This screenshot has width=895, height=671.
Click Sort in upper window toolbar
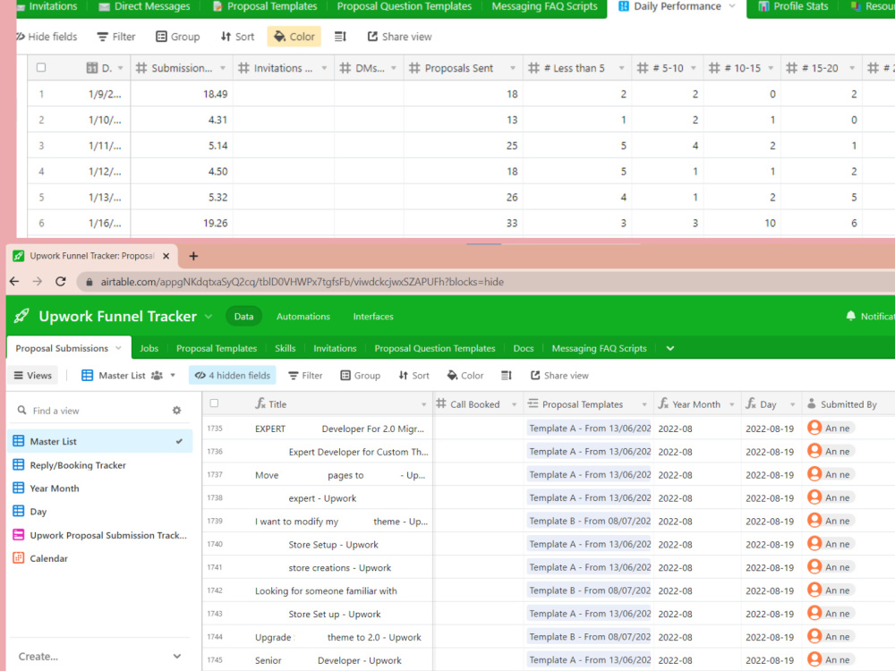pos(237,37)
